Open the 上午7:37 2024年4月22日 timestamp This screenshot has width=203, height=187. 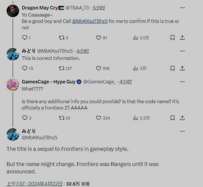[x=34, y=184]
